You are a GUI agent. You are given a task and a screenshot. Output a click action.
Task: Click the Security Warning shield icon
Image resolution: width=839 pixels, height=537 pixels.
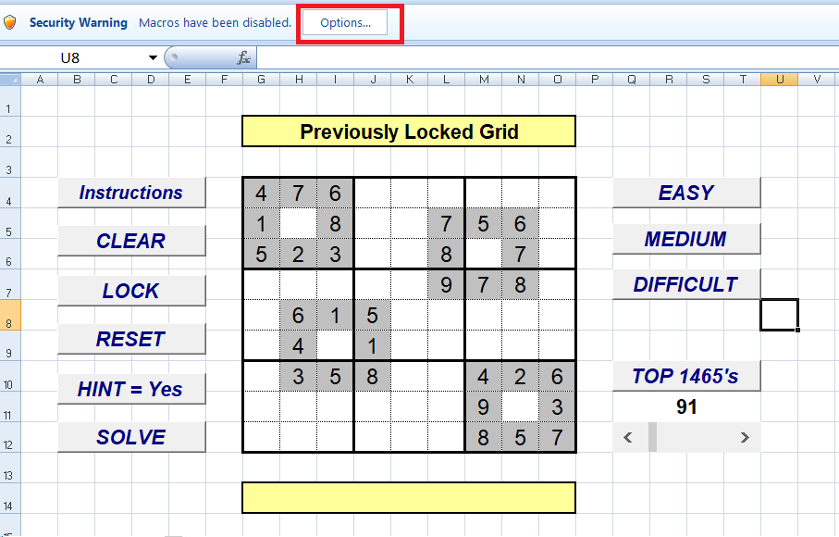[x=10, y=22]
